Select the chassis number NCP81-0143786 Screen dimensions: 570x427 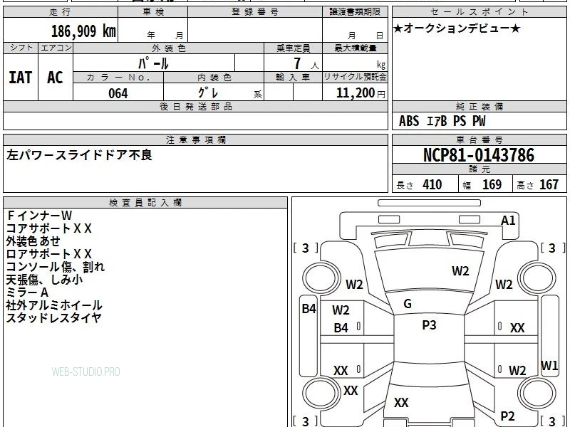(479, 155)
